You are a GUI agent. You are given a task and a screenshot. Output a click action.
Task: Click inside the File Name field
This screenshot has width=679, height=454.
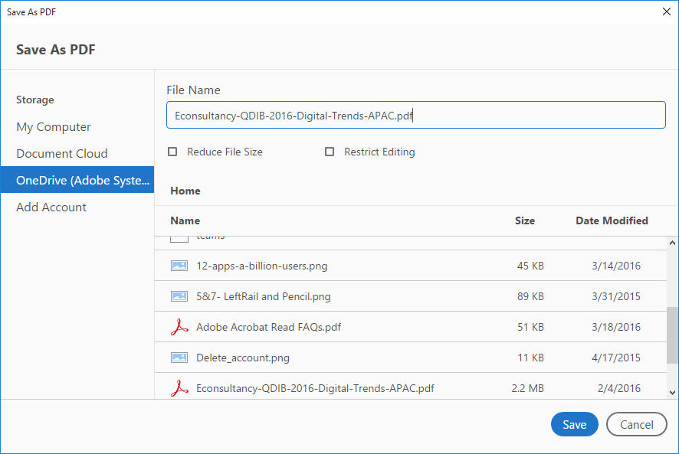[415, 115]
